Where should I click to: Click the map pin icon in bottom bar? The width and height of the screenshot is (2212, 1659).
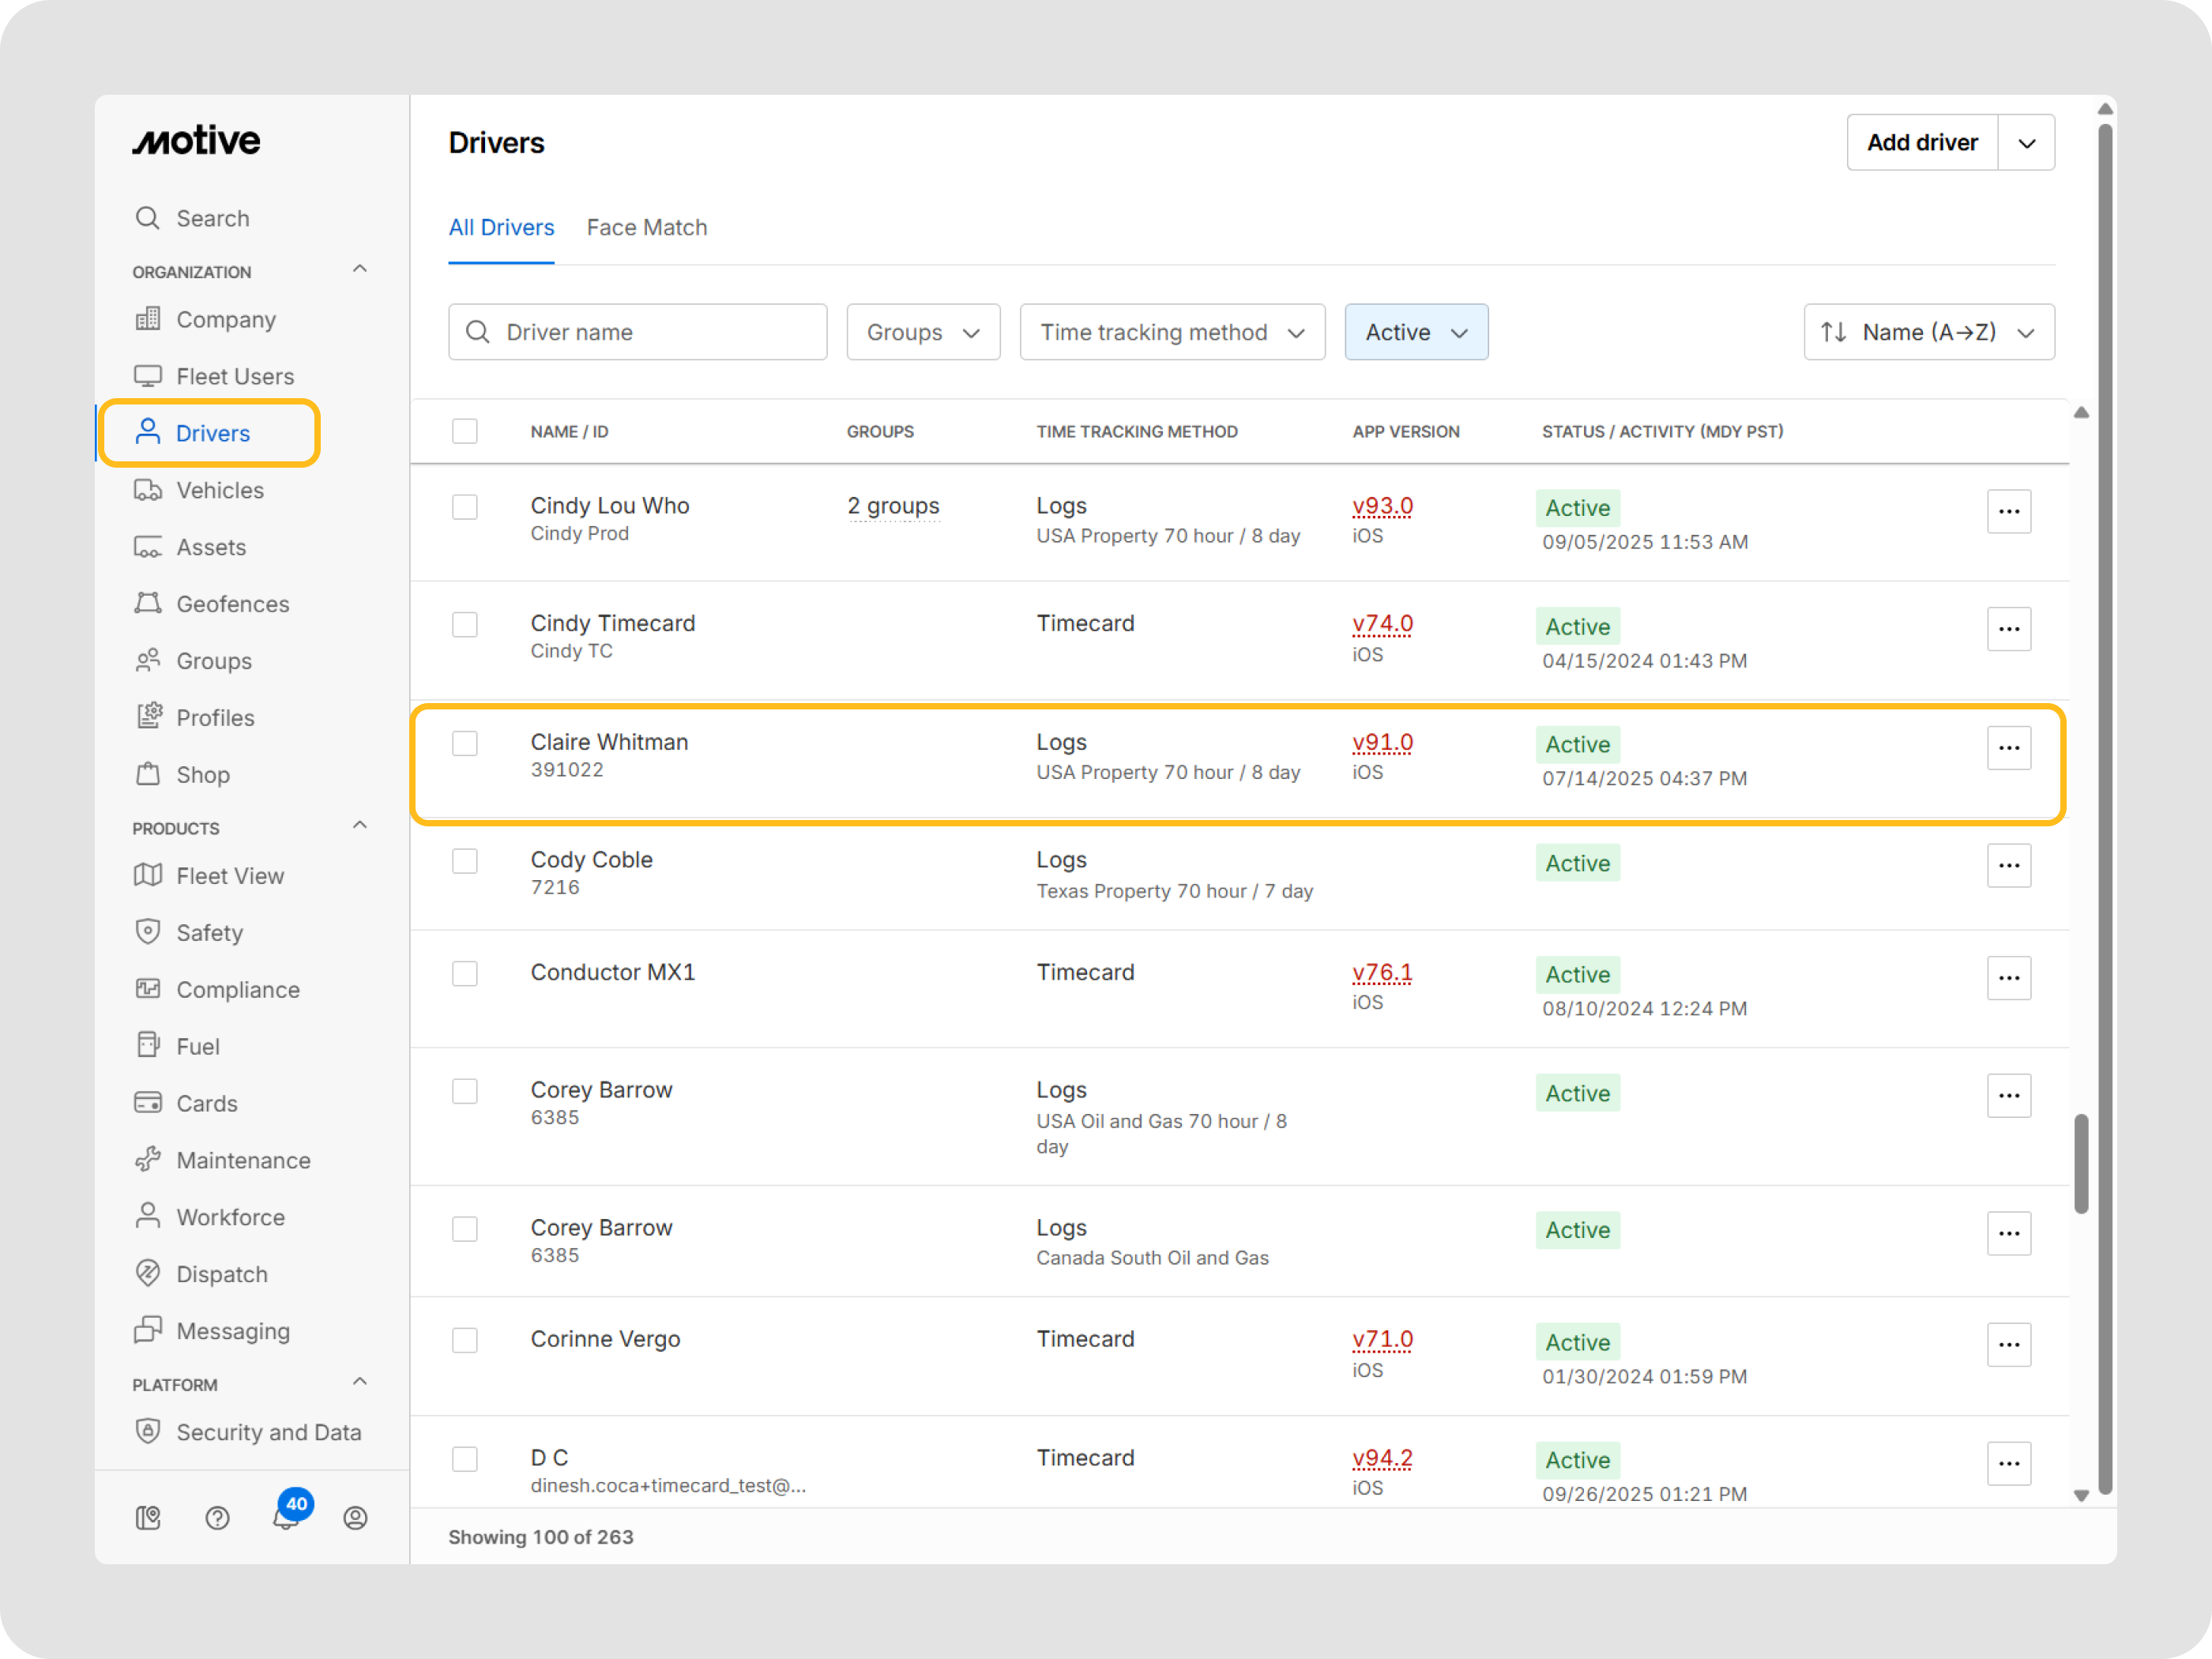pos(148,1518)
